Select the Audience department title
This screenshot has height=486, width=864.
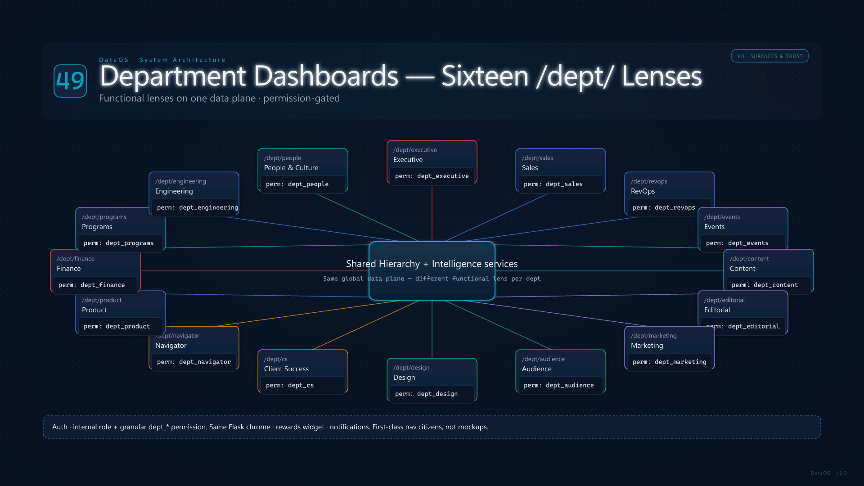(536, 369)
